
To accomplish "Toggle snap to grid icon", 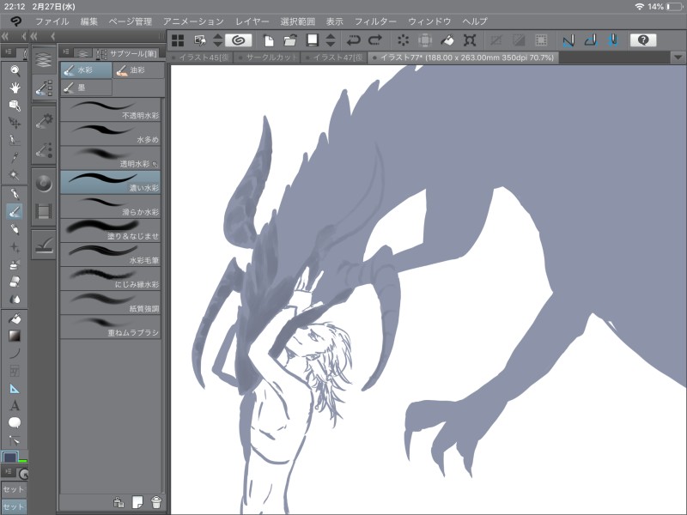I will click(x=612, y=40).
